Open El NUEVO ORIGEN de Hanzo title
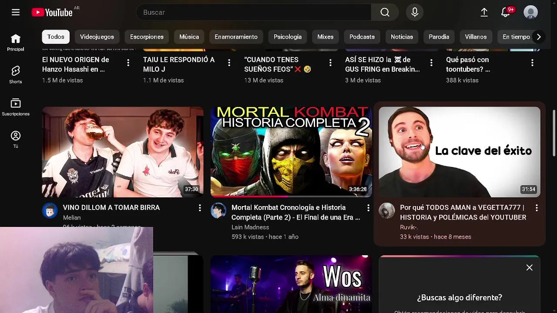The height and width of the screenshot is (313, 557). pyautogui.click(x=76, y=64)
